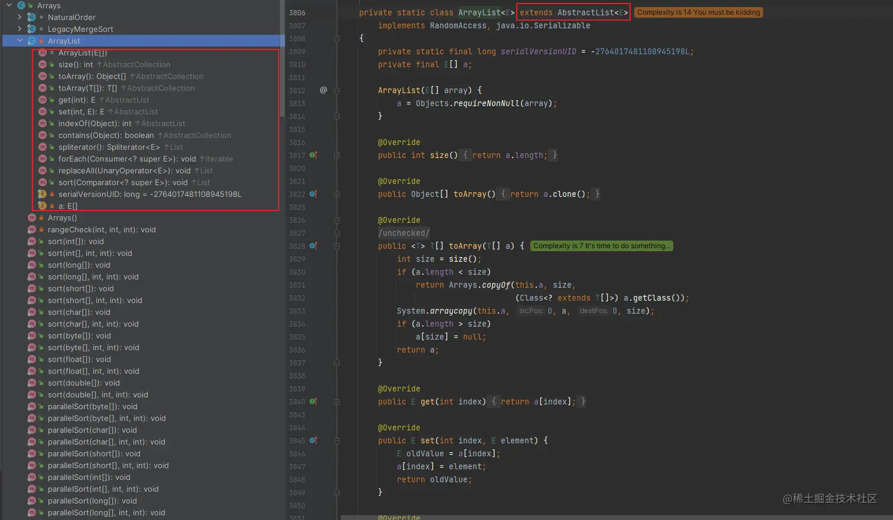Click the srcPos: parameter hint
The height and width of the screenshot is (520, 893).
[531, 311]
